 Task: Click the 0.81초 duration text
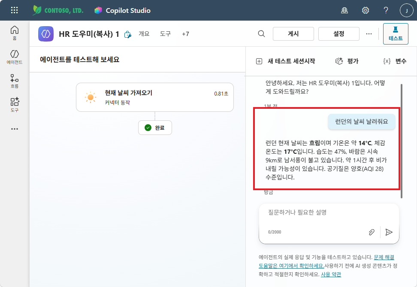click(221, 94)
